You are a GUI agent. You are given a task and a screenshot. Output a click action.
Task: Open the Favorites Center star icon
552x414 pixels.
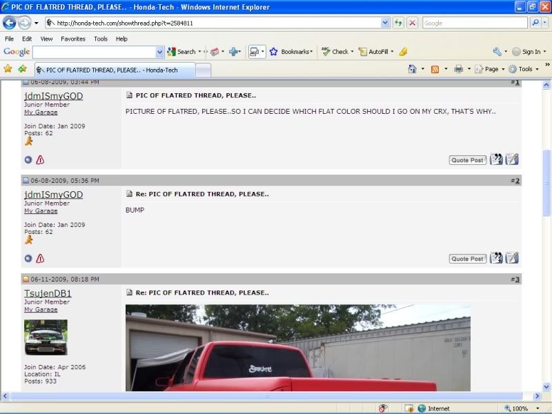(x=8, y=69)
